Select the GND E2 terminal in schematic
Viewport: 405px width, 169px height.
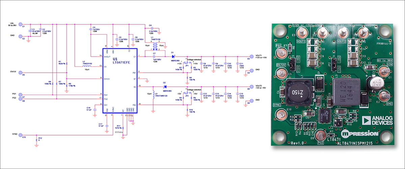point(20,37)
